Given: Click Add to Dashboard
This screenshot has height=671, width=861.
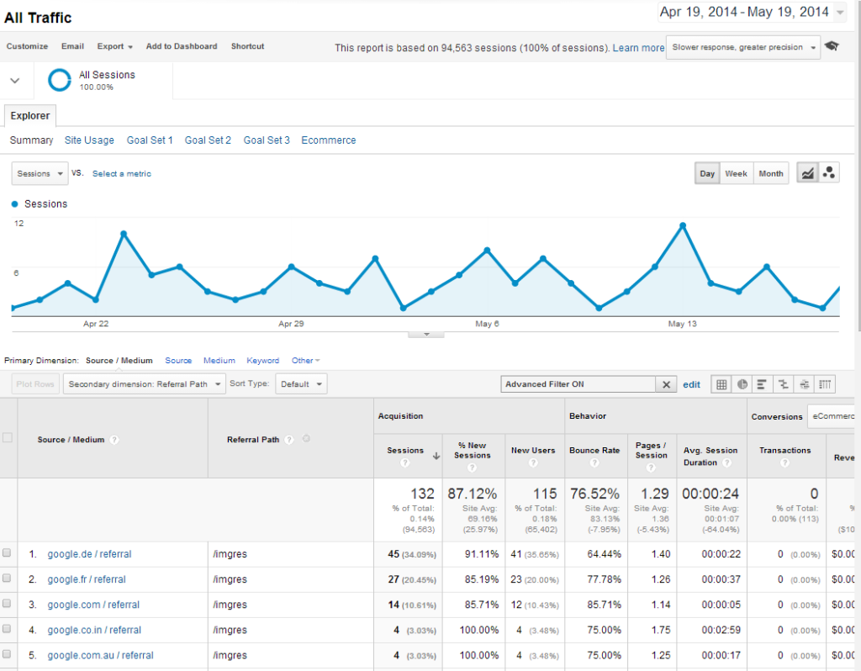Looking at the screenshot, I should (x=182, y=47).
